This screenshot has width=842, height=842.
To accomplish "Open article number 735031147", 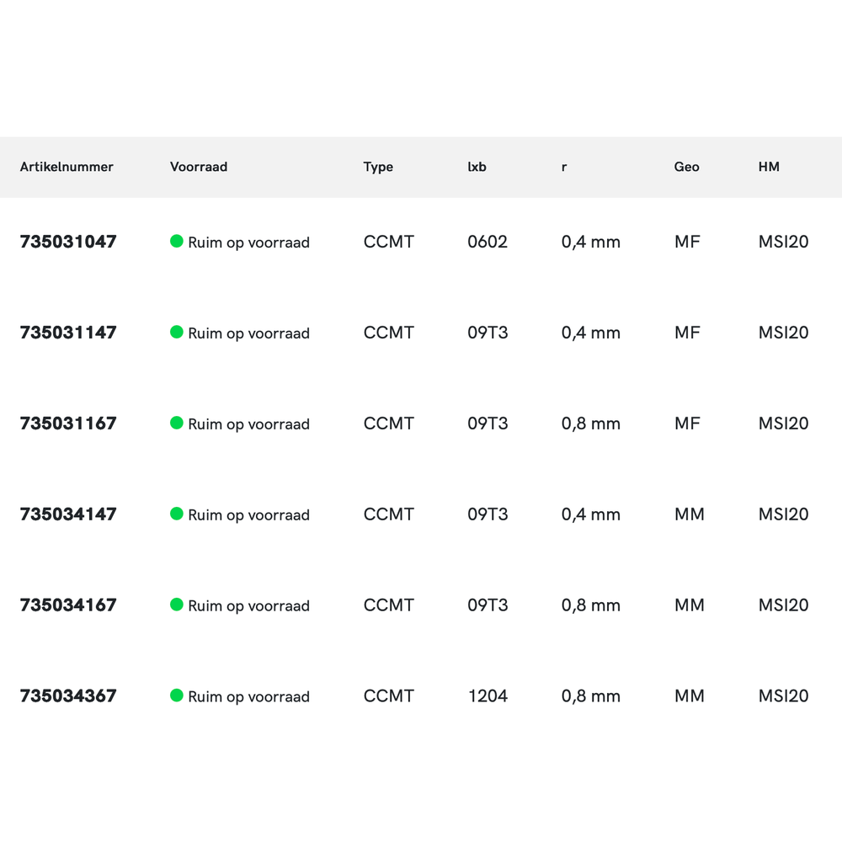I will coord(68,333).
